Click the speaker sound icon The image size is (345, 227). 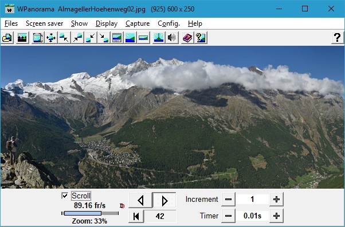(x=172, y=38)
